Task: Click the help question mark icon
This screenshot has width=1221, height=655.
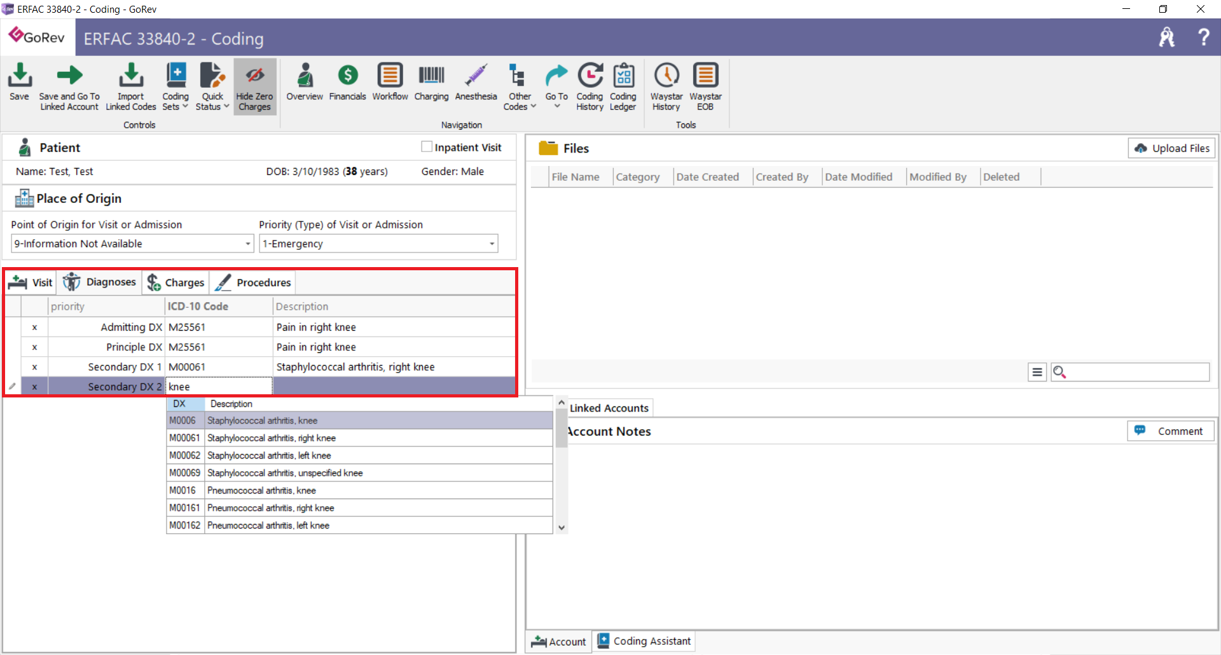Action: click(1203, 37)
